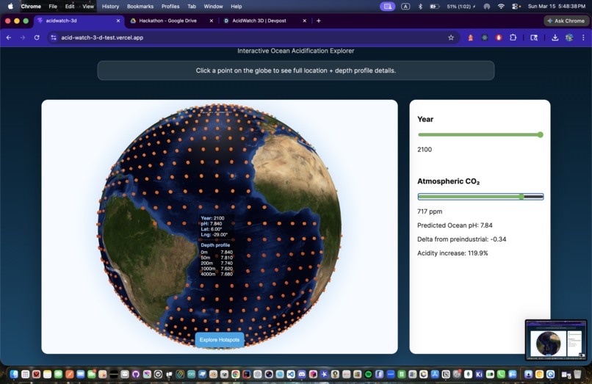Click the '717 ppm' value
592x384 pixels.
430,211
